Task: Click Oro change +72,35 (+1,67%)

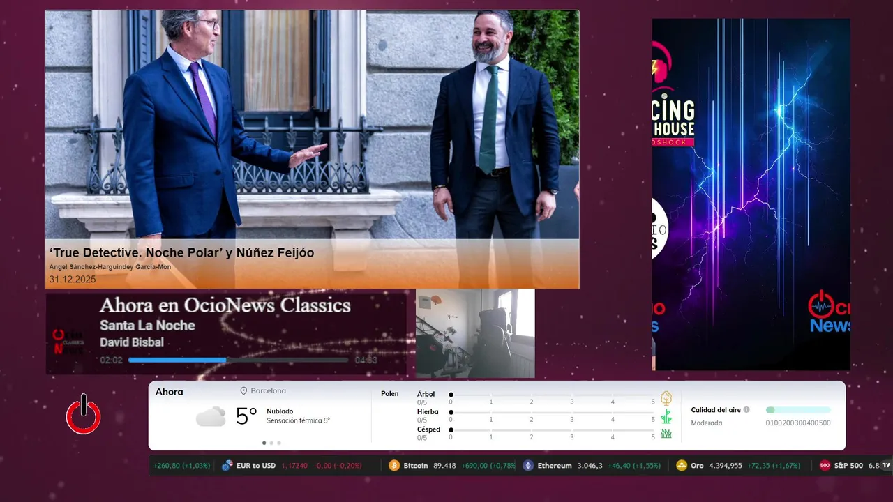Action: coord(774,466)
